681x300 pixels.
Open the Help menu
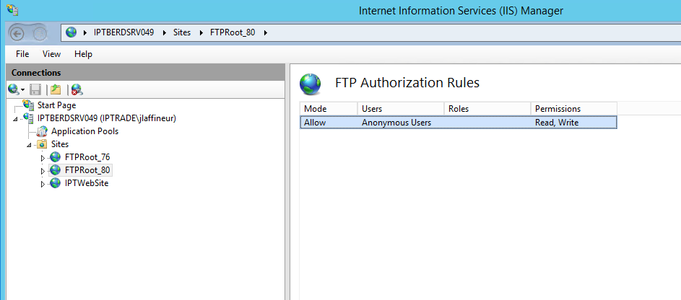83,54
